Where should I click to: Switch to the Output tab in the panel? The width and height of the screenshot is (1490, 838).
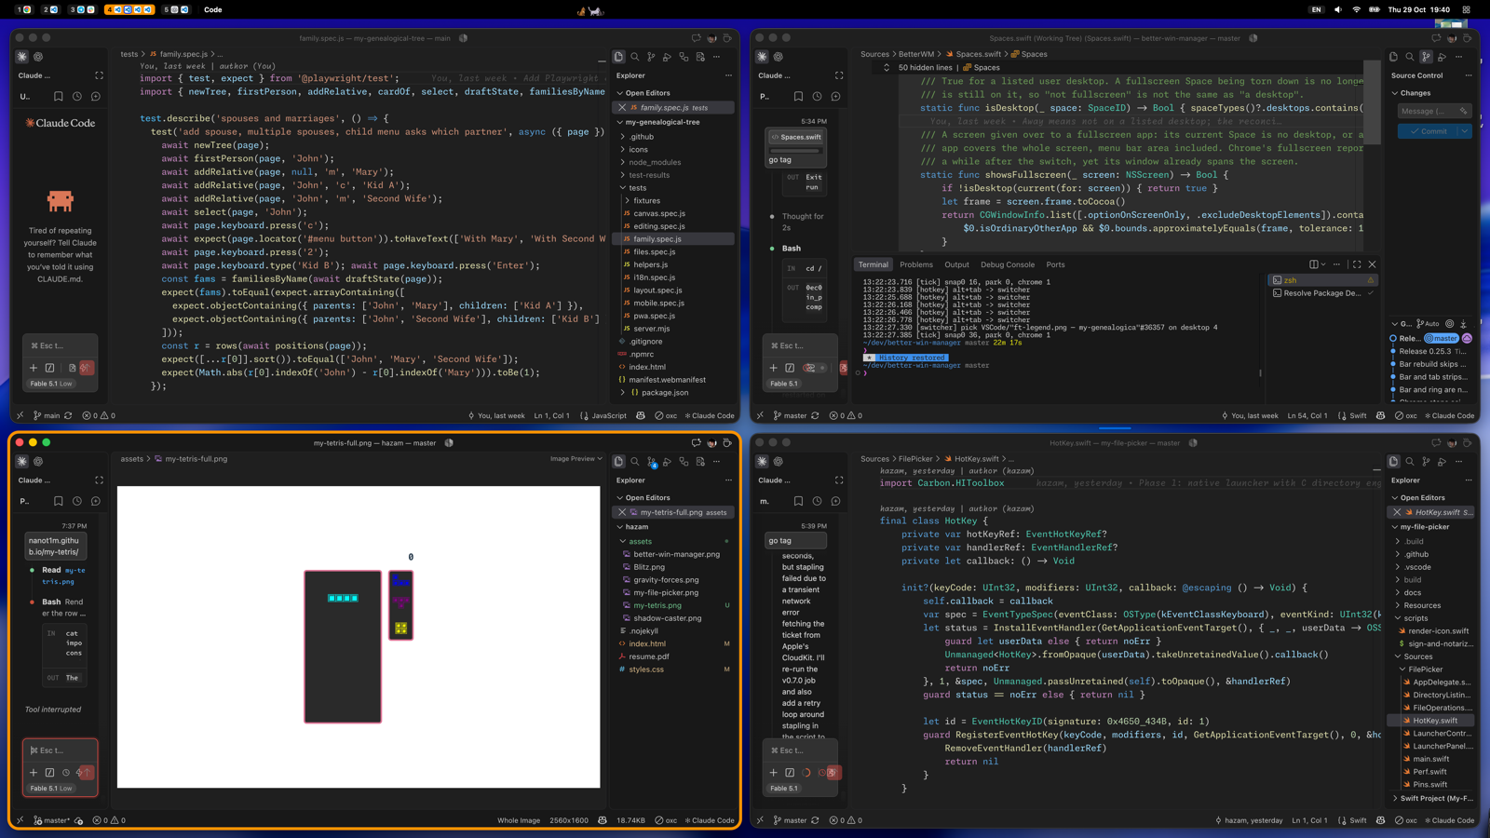[x=956, y=264]
